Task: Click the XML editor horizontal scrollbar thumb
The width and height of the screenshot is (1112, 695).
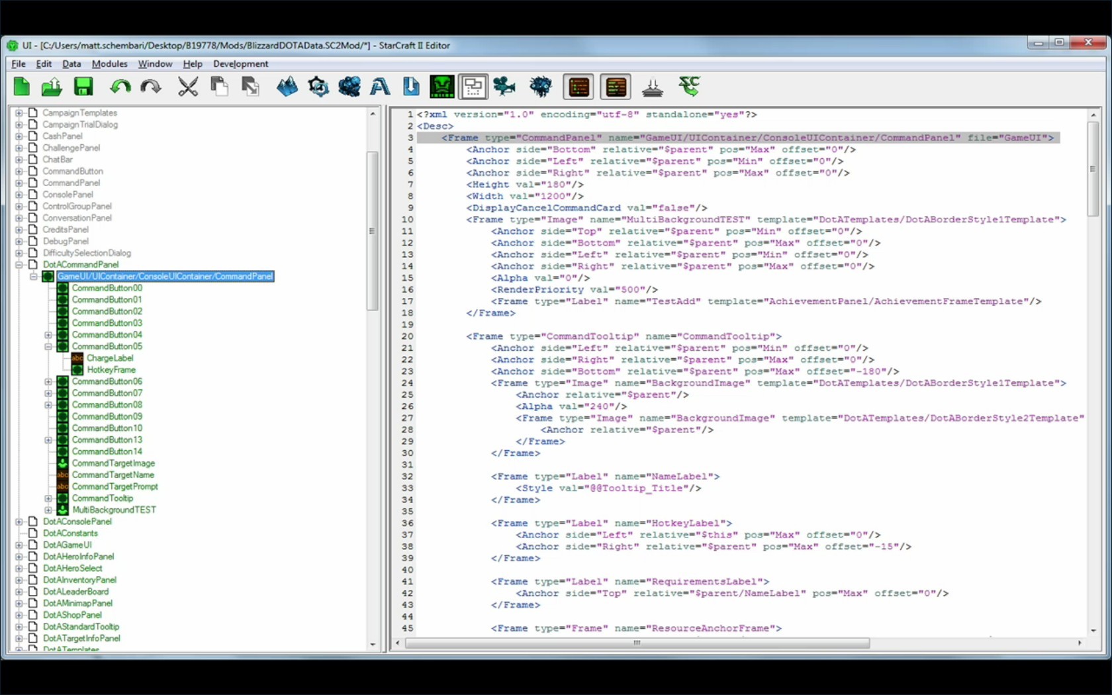Action: (x=637, y=643)
